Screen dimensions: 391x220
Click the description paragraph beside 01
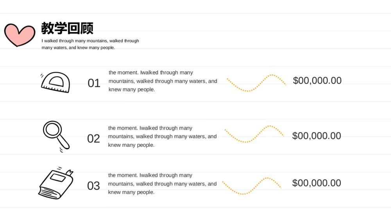163,81
